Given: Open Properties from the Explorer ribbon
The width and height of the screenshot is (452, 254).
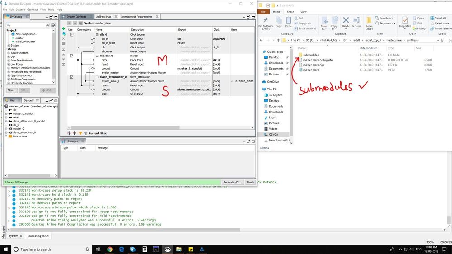Looking at the screenshot, I should click(405, 22).
